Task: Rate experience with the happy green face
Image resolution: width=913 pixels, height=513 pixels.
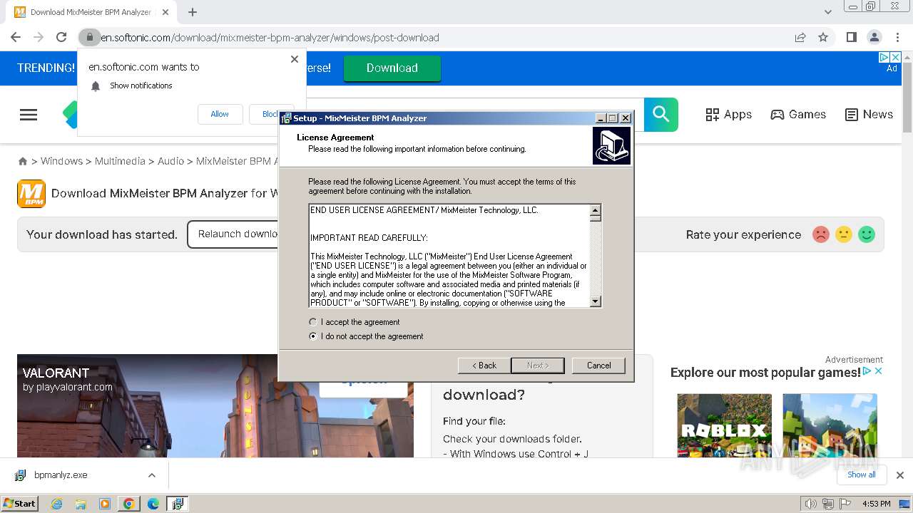Action: 867,234
